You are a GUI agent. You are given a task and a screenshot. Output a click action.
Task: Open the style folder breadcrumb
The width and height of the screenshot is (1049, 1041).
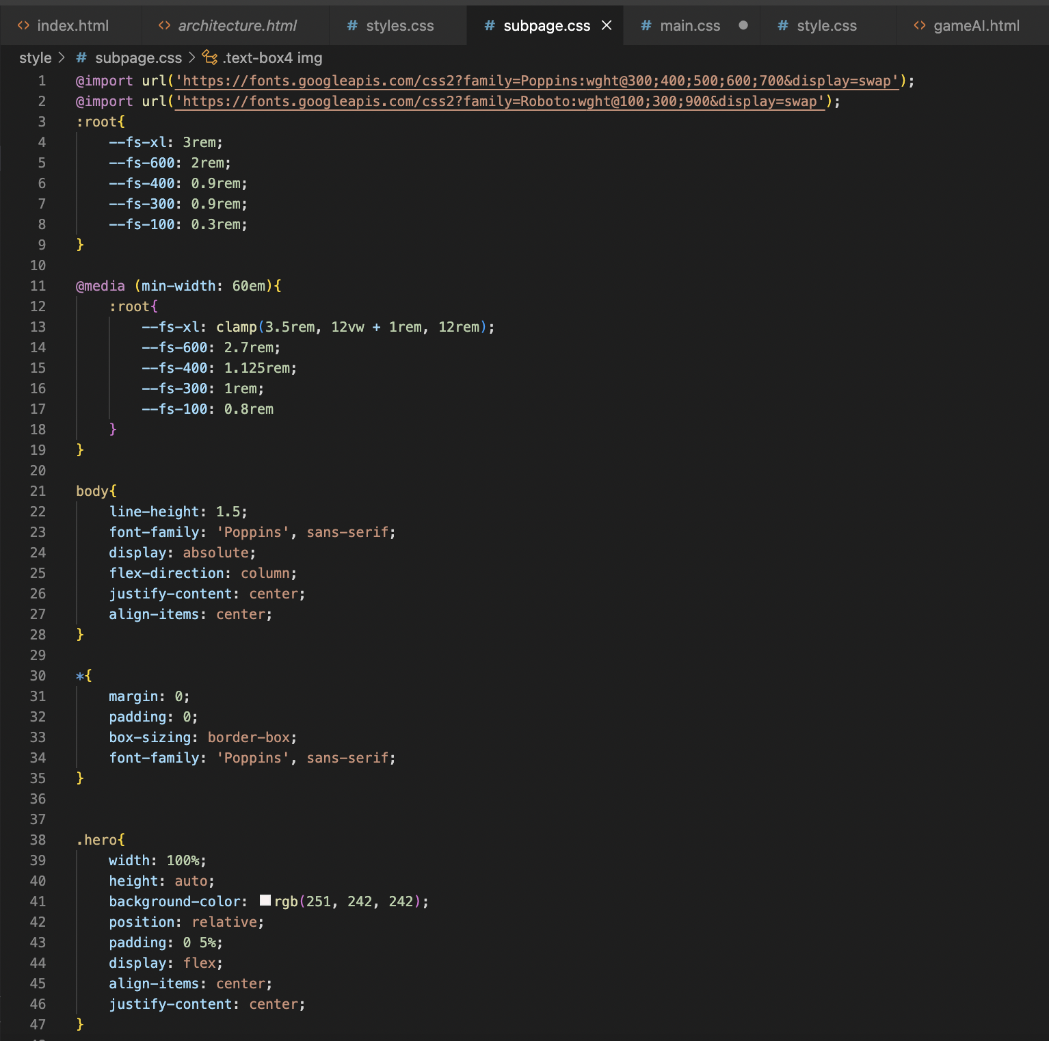point(36,58)
